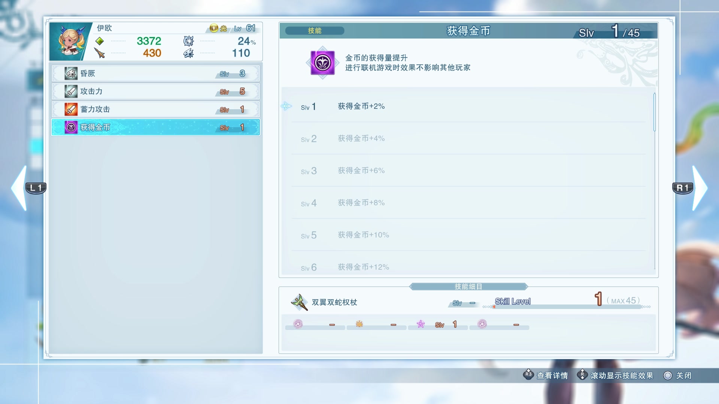Screen dimensions: 719x404
Task: Click the fourth sigil slot icon
Action: click(x=482, y=324)
